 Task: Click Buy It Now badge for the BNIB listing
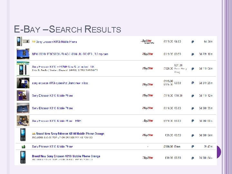[x=148, y=121]
